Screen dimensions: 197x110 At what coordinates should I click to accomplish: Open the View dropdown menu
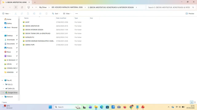tap(67, 13)
